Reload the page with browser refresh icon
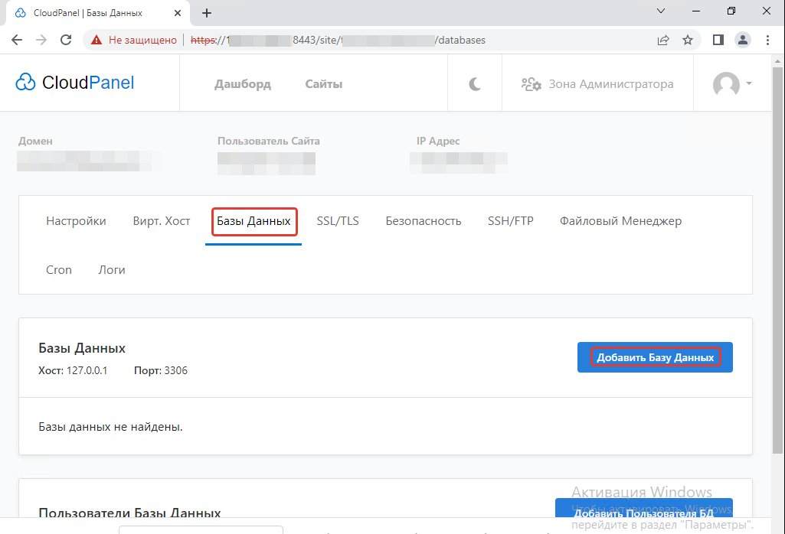The image size is (785, 534). click(x=66, y=40)
